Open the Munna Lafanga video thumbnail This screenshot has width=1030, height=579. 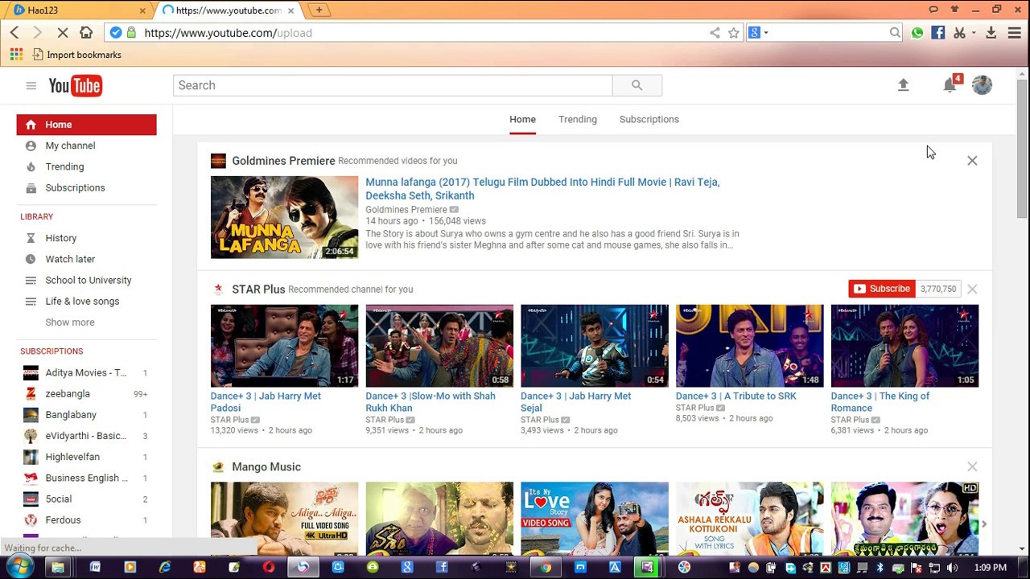284,217
